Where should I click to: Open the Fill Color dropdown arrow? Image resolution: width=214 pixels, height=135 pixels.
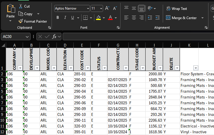point(104,18)
